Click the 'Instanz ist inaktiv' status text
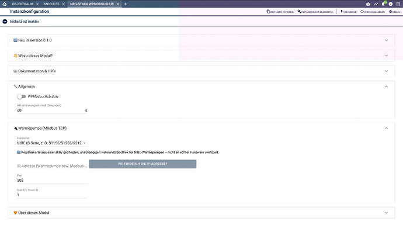Viewport: 403px width, 225px height. click(x=25, y=22)
